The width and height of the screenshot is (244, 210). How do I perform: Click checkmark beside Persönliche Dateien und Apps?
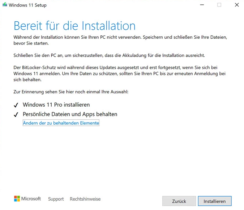tap(16, 115)
